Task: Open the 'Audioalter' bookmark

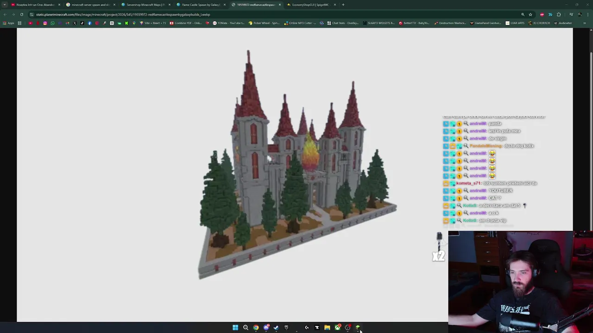Action: point(562,23)
